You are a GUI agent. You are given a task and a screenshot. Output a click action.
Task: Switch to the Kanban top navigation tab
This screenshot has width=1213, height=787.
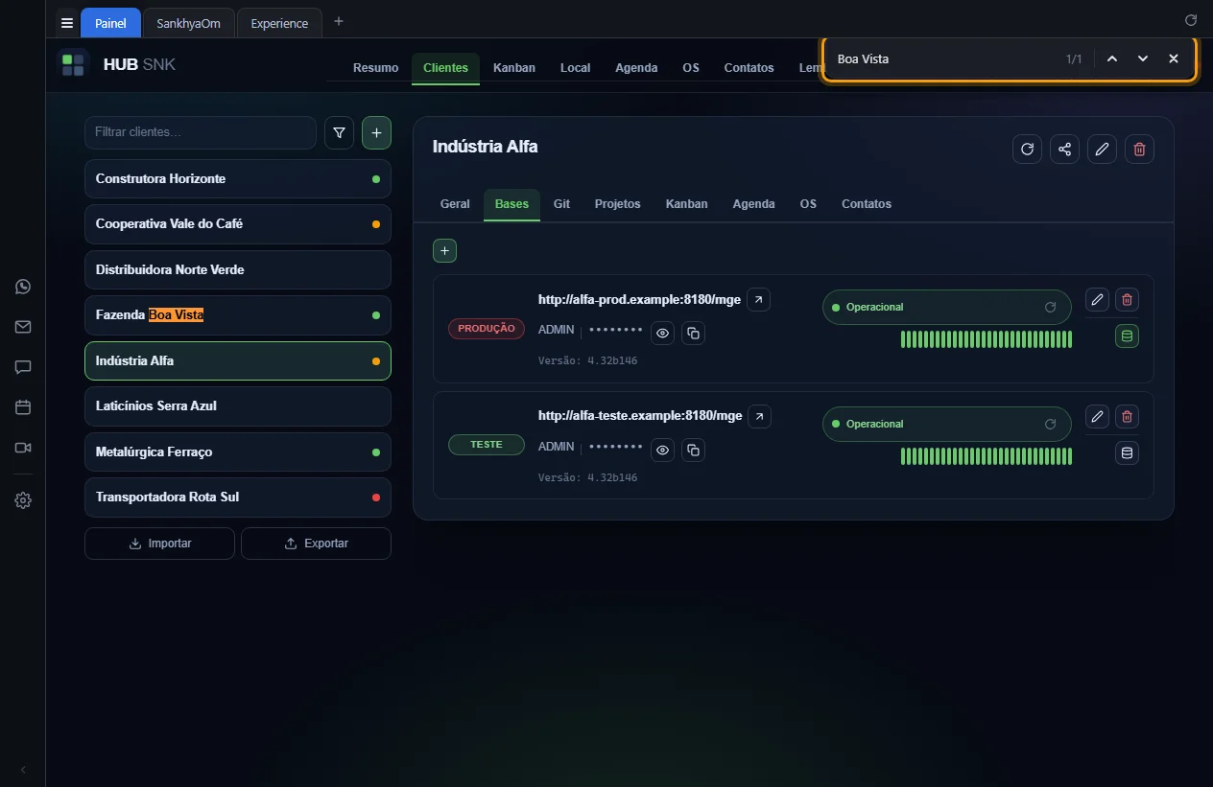(514, 68)
